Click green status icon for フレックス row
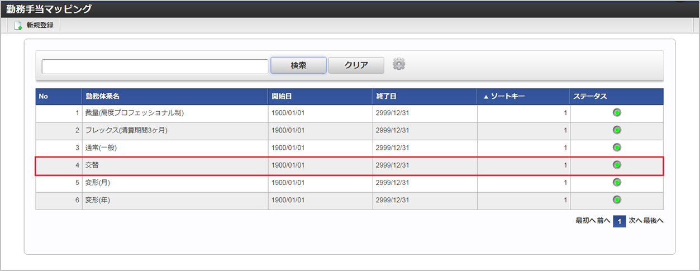This screenshot has height=271, width=700. 617,130
